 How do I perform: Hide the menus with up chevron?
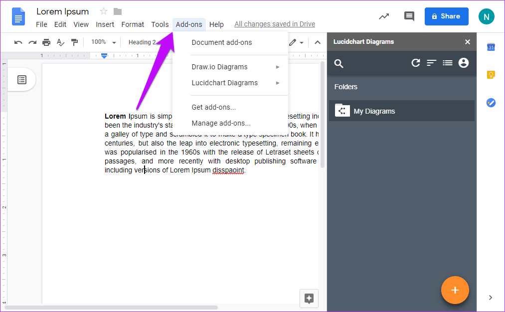(318, 42)
